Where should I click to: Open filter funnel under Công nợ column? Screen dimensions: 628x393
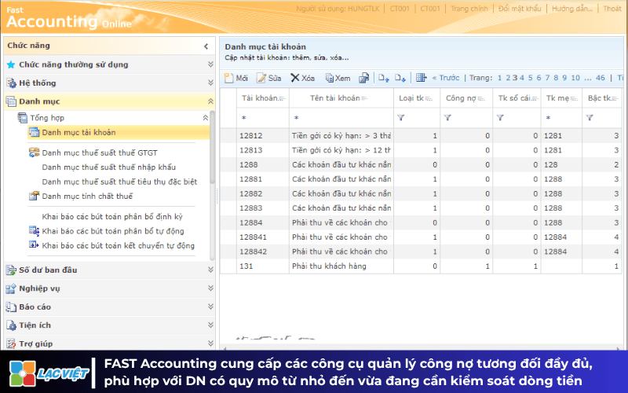pyautogui.click(x=447, y=118)
